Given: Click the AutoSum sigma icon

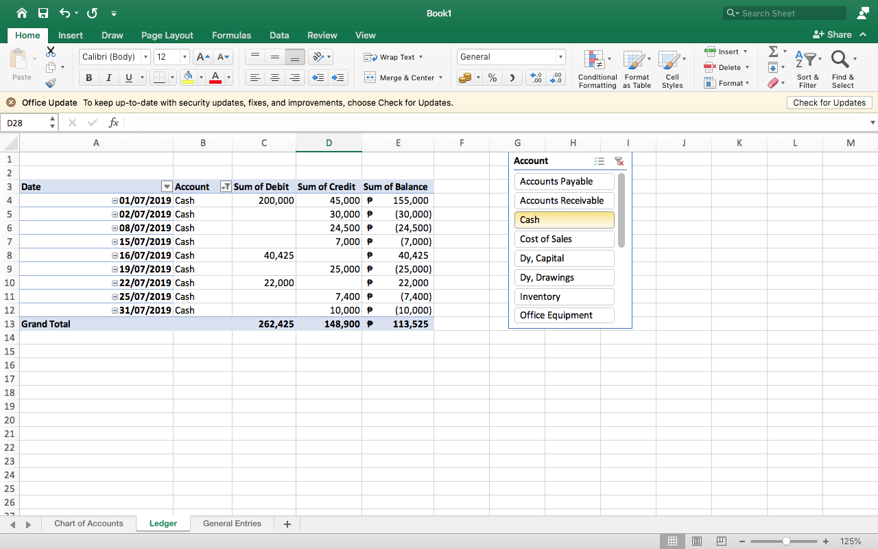Looking at the screenshot, I should click(773, 51).
